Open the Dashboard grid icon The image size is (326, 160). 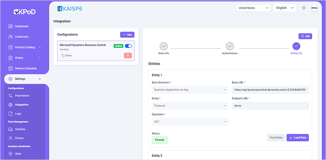click(10, 26)
